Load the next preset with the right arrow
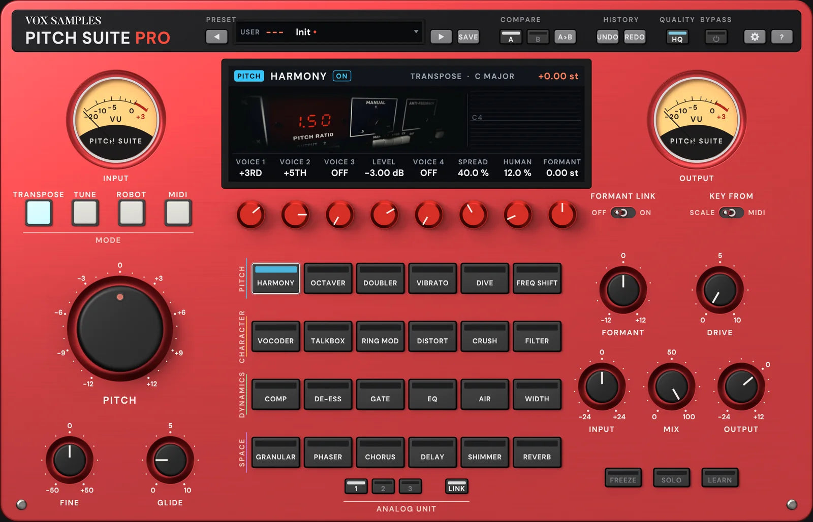The image size is (813, 522). 441,37
